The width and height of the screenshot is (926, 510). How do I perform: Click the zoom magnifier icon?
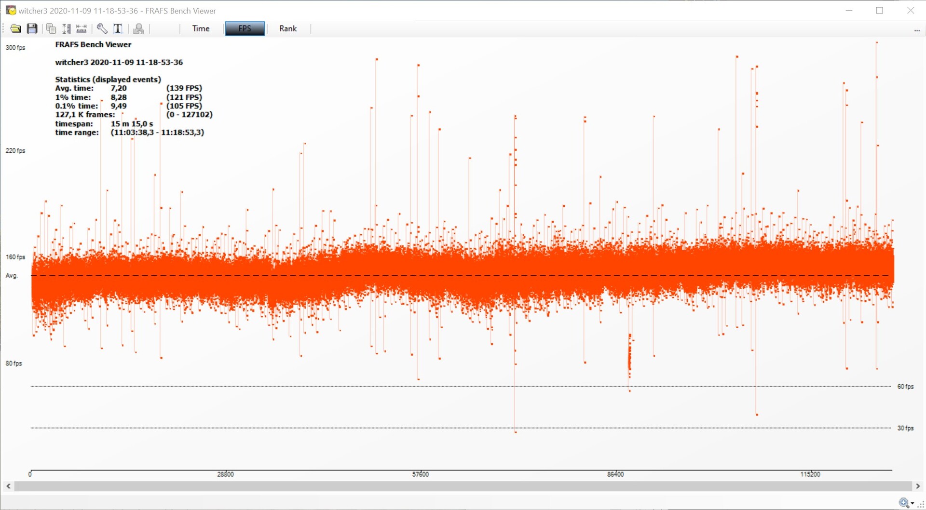(x=904, y=503)
